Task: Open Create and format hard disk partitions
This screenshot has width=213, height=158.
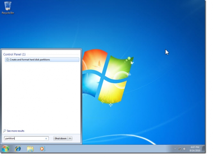Action: tap(42, 60)
